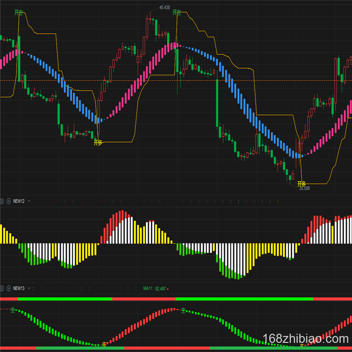The image size is (352, 352).
Task: Click the yellow 开多 signal near 35.500 low
Action: pyautogui.click(x=301, y=183)
